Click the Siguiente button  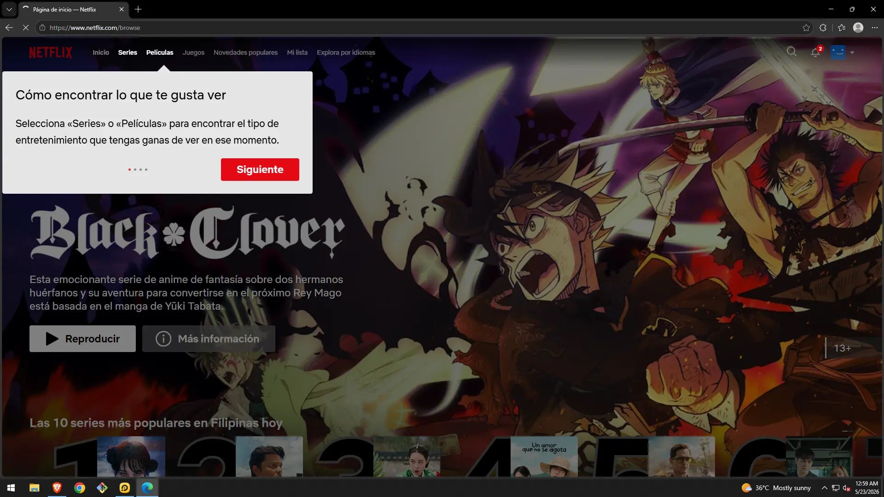(260, 169)
